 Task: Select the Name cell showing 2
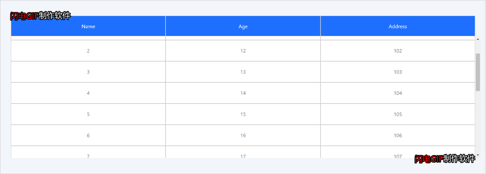pyautogui.click(x=88, y=51)
